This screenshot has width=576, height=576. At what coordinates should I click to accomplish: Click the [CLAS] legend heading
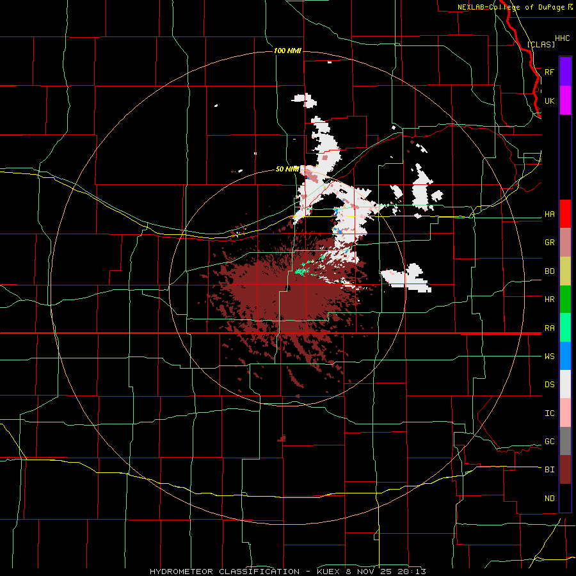click(541, 44)
